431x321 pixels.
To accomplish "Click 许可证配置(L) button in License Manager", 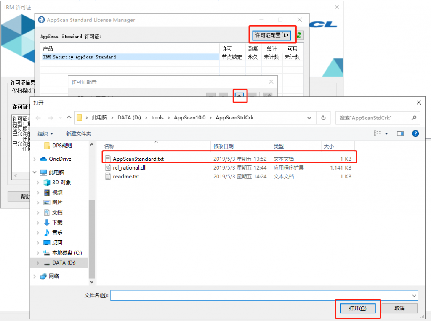I will pos(271,35).
